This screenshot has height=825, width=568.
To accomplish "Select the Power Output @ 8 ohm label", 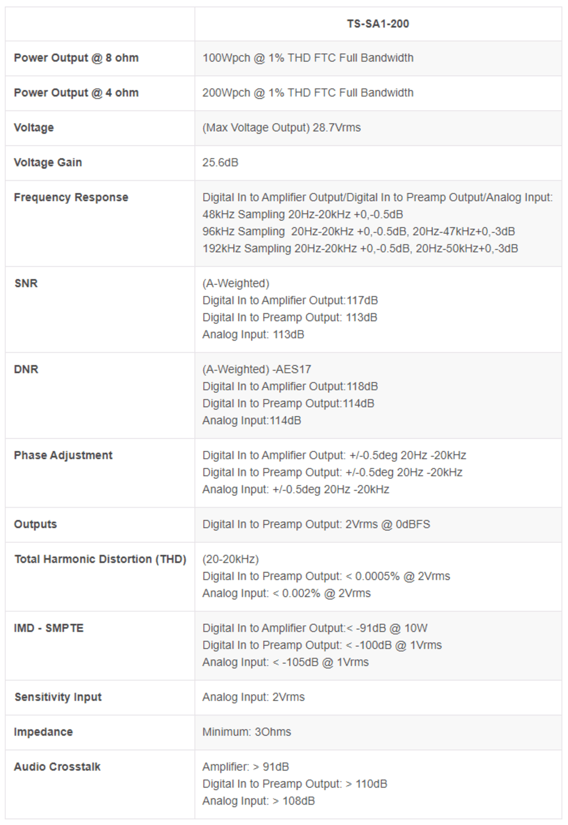I will (x=76, y=58).
